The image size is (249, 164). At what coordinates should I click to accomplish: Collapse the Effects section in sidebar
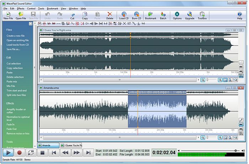click(10, 103)
